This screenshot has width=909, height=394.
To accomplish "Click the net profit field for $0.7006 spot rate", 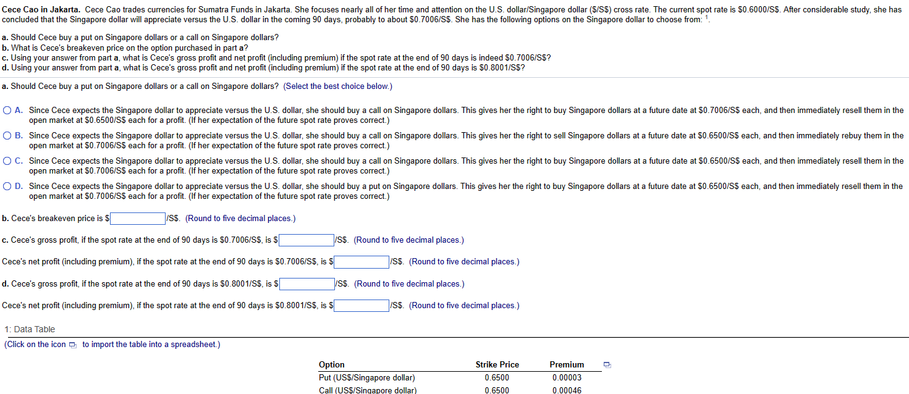I will coord(361,262).
